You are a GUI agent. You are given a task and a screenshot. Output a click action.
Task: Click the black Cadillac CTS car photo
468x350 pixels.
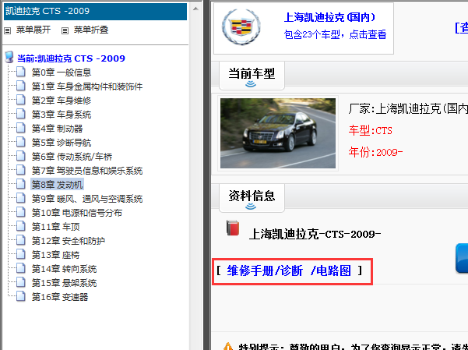click(278, 133)
